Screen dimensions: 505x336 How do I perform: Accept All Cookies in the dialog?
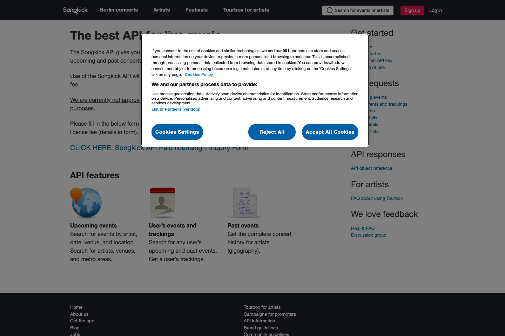coord(330,132)
